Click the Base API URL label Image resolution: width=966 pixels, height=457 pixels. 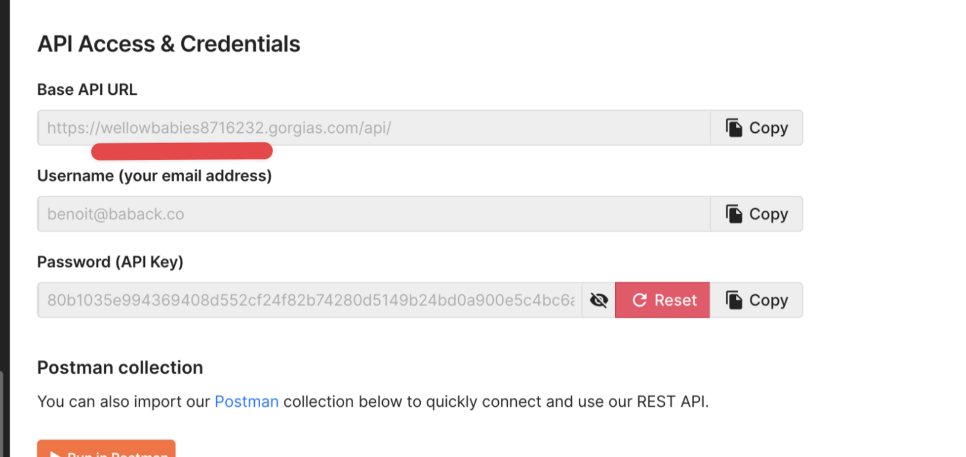(x=87, y=89)
